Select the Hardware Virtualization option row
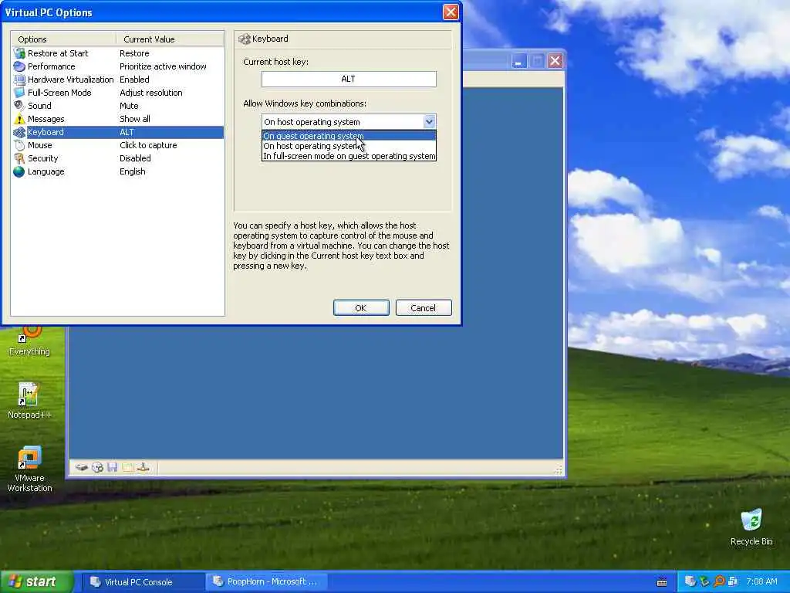 118,80
